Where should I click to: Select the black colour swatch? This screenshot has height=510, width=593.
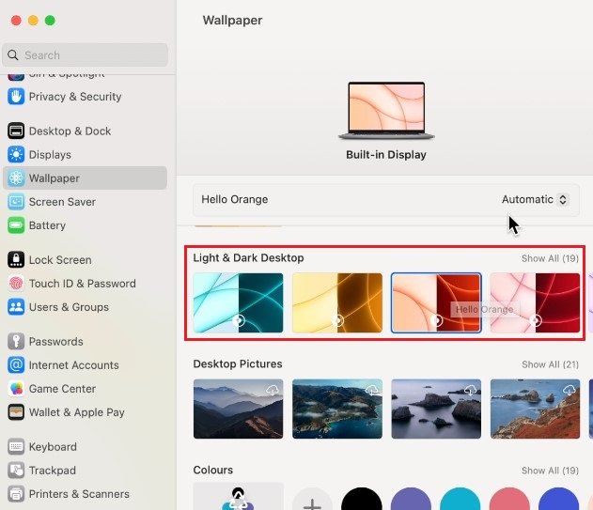(361, 501)
